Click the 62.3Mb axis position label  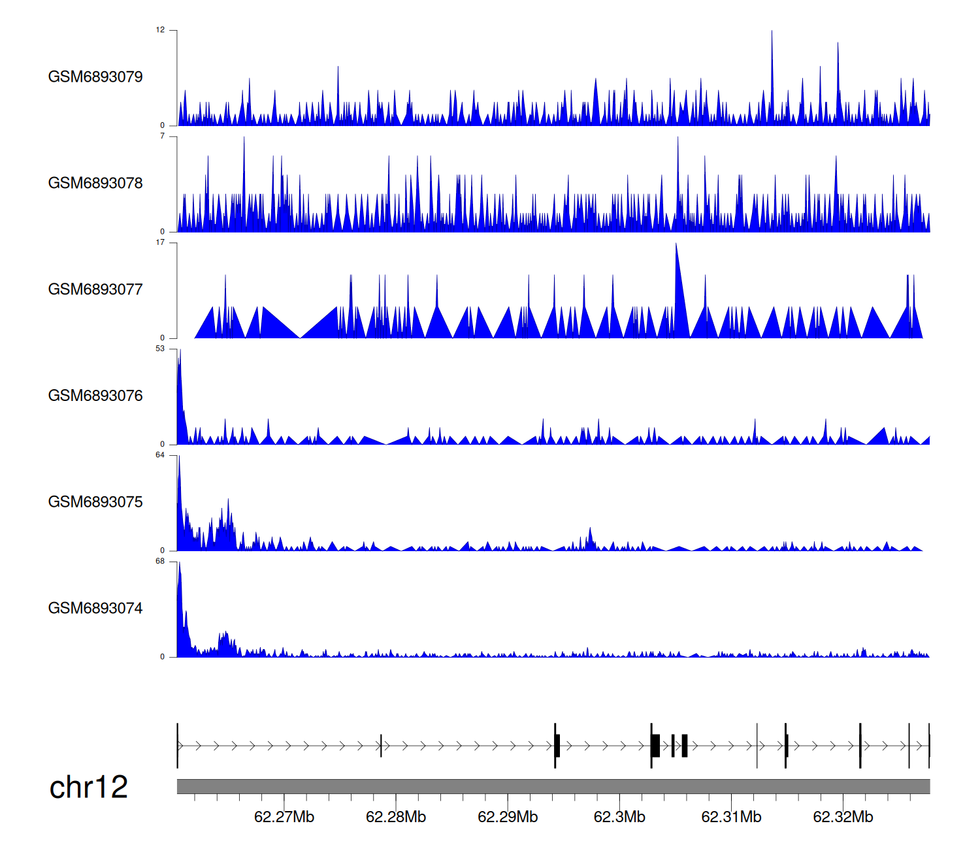coord(619,817)
